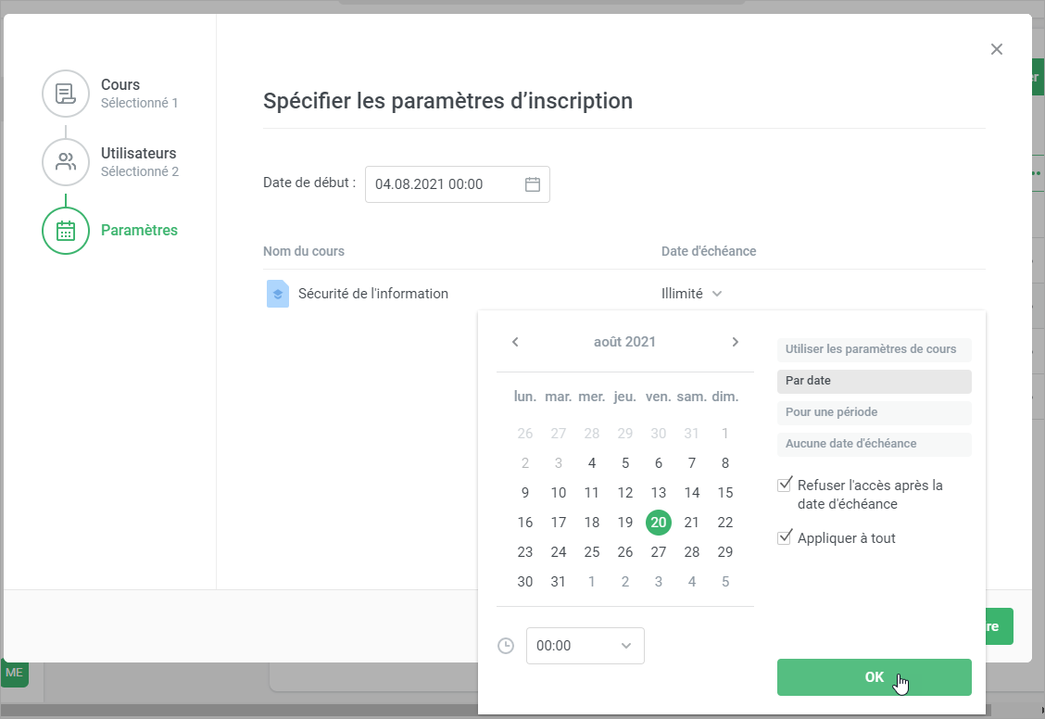Confirm with the green OK button
1045x719 pixels.
pyautogui.click(x=874, y=677)
